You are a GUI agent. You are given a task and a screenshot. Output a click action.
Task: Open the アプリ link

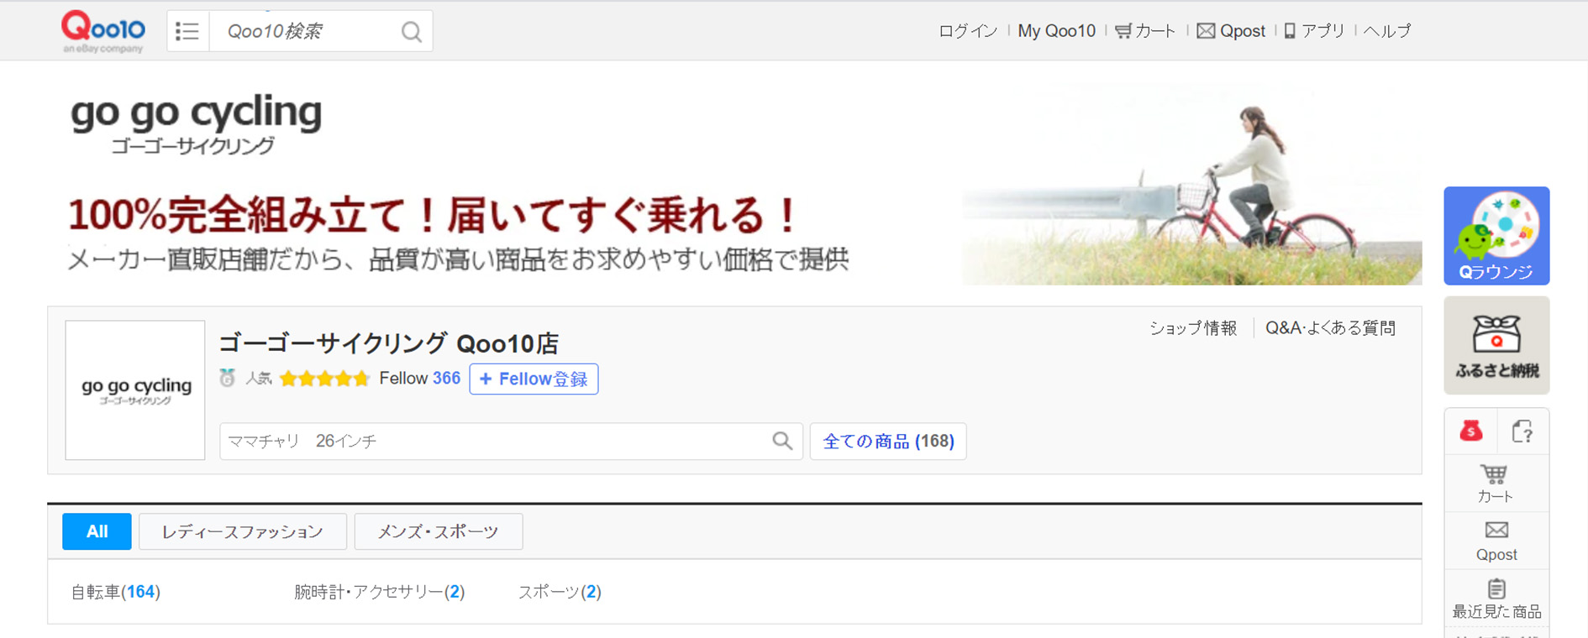pos(1314,31)
